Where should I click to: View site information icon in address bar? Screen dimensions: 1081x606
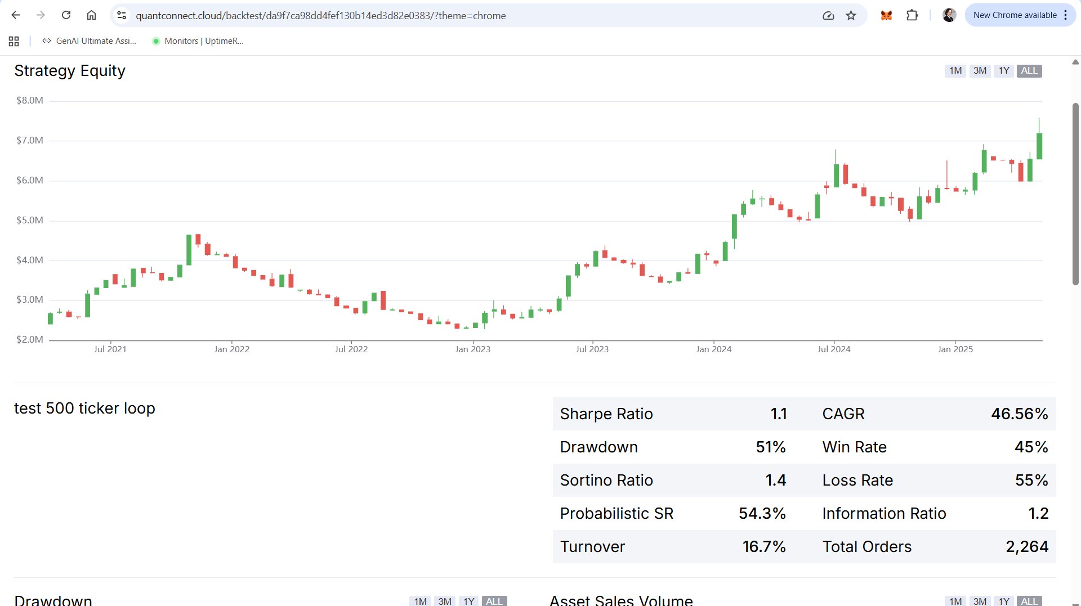point(122,15)
